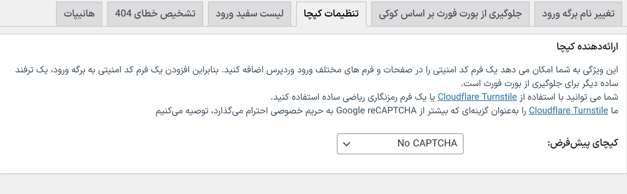Screen dimensions: 627x194
Task: Switch to the تشخیص خطای 404 tab
Action: (x=155, y=14)
